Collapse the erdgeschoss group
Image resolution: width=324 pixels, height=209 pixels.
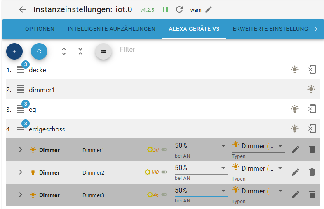point(21,129)
